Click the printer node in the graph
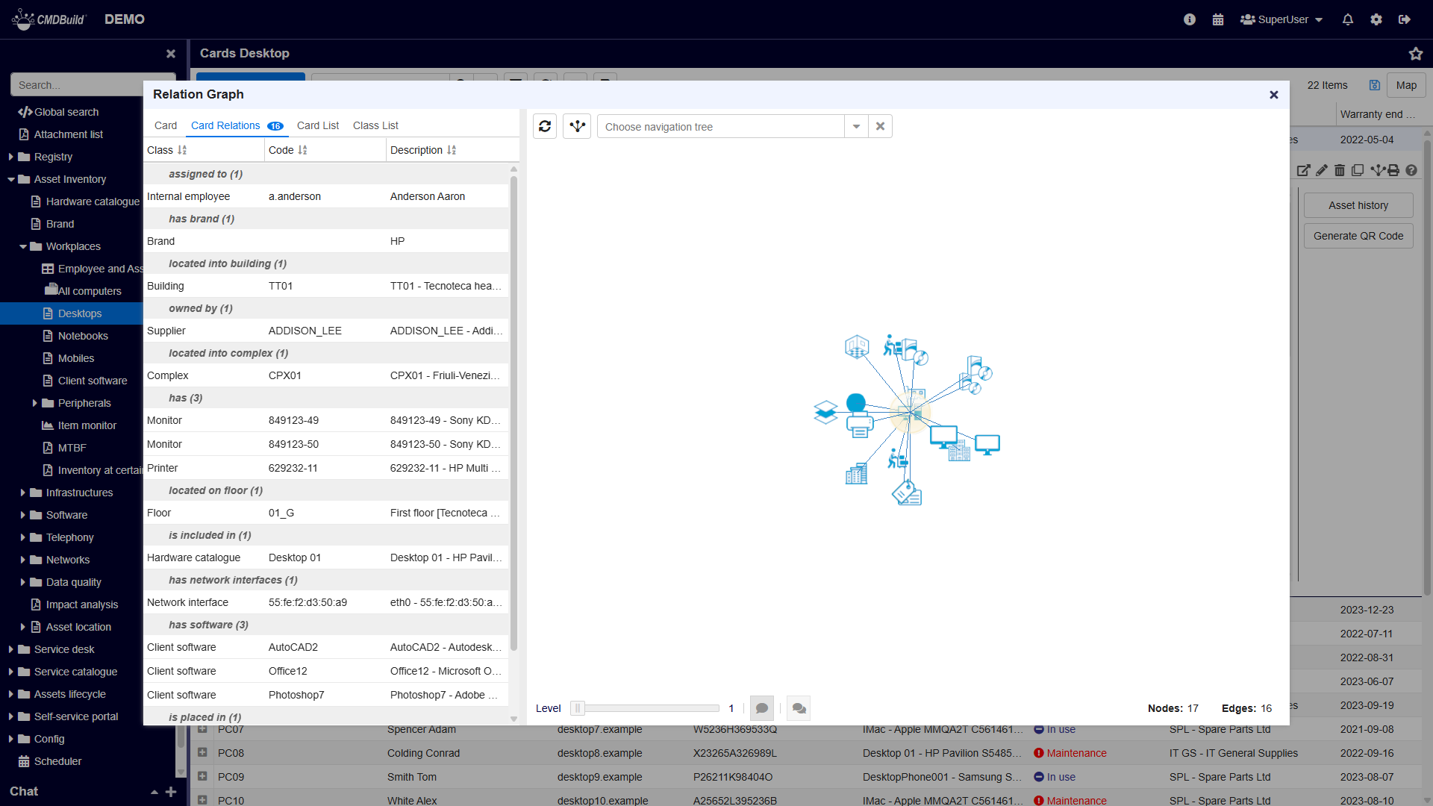 coord(860,425)
